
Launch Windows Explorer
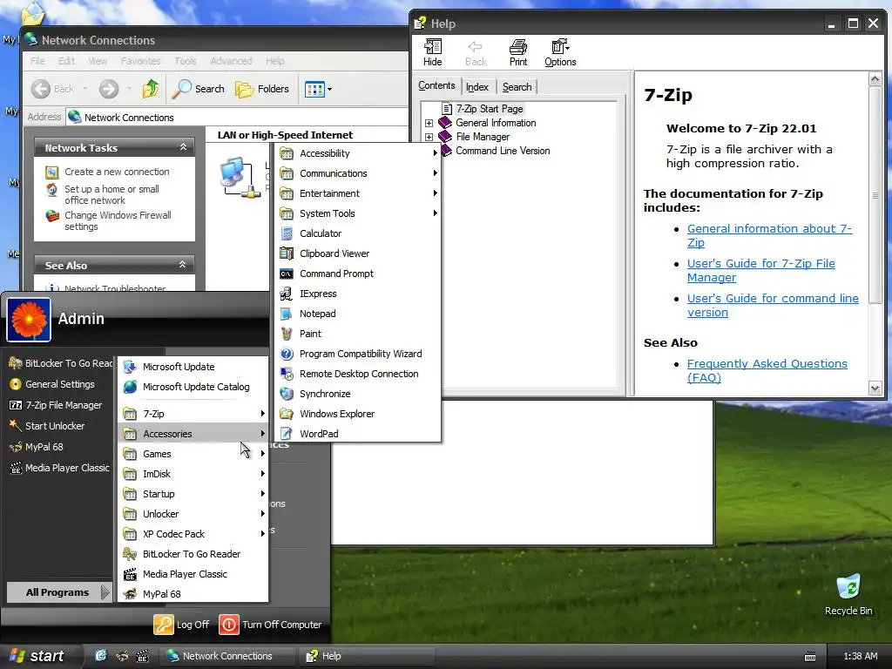tap(357, 414)
